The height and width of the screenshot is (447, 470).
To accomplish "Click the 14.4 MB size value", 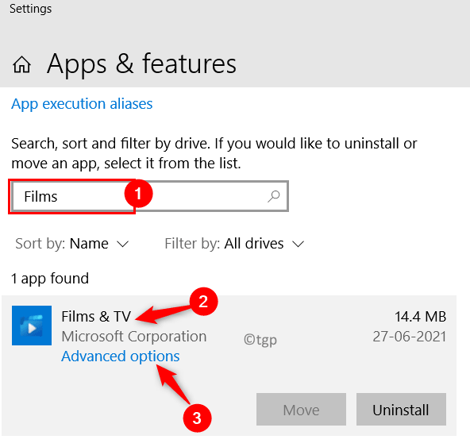I will coord(420,317).
